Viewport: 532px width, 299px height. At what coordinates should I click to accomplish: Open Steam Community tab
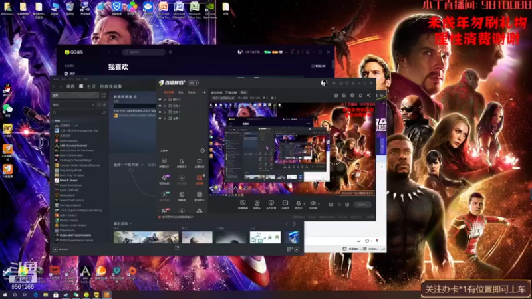[x=92, y=87]
